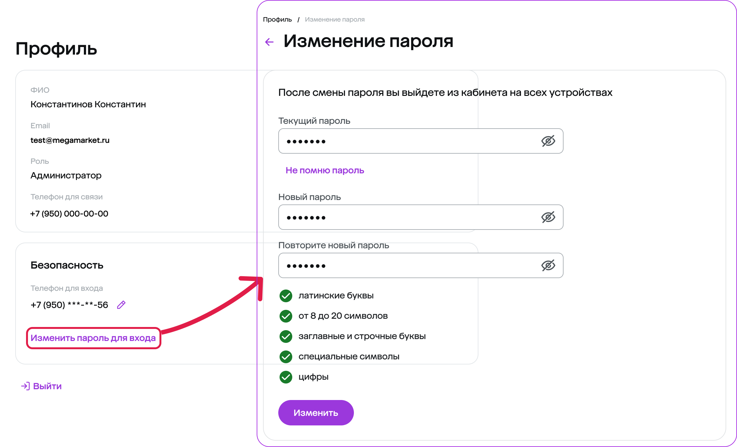The image size is (737, 447).
Task: Click the Не помню пароль link
Action: pyautogui.click(x=325, y=170)
